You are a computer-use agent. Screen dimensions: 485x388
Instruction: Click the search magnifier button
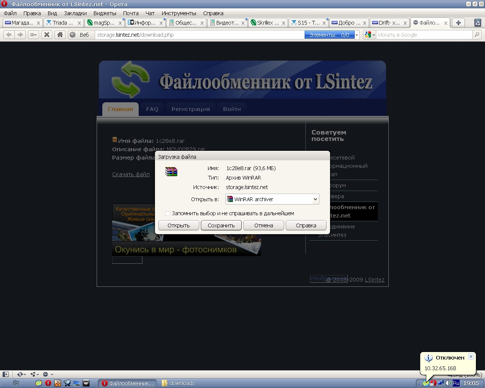(x=477, y=34)
